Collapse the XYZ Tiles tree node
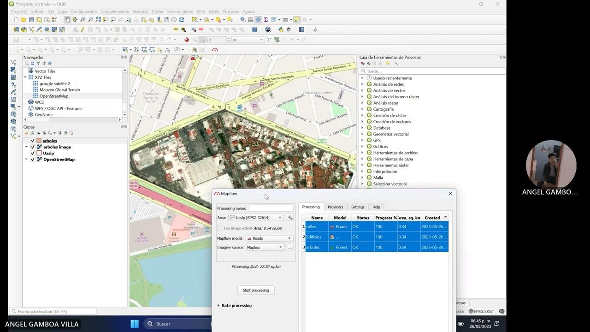The height and width of the screenshot is (332, 590). tap(26, 77)
